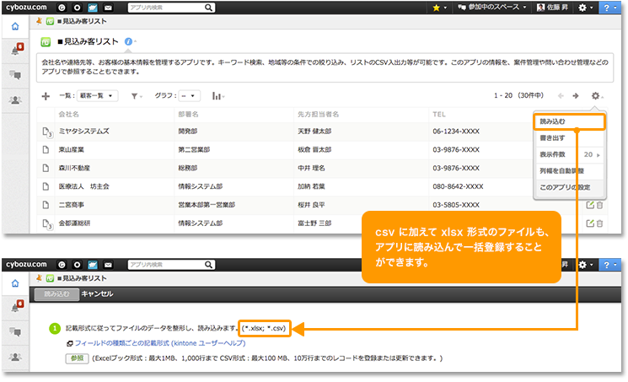Open the gear menu above the list
628x382 pixels.
[x=597, y=96]
